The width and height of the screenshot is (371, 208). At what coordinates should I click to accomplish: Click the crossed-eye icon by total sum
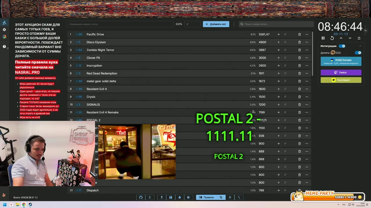tap(36, 198)
